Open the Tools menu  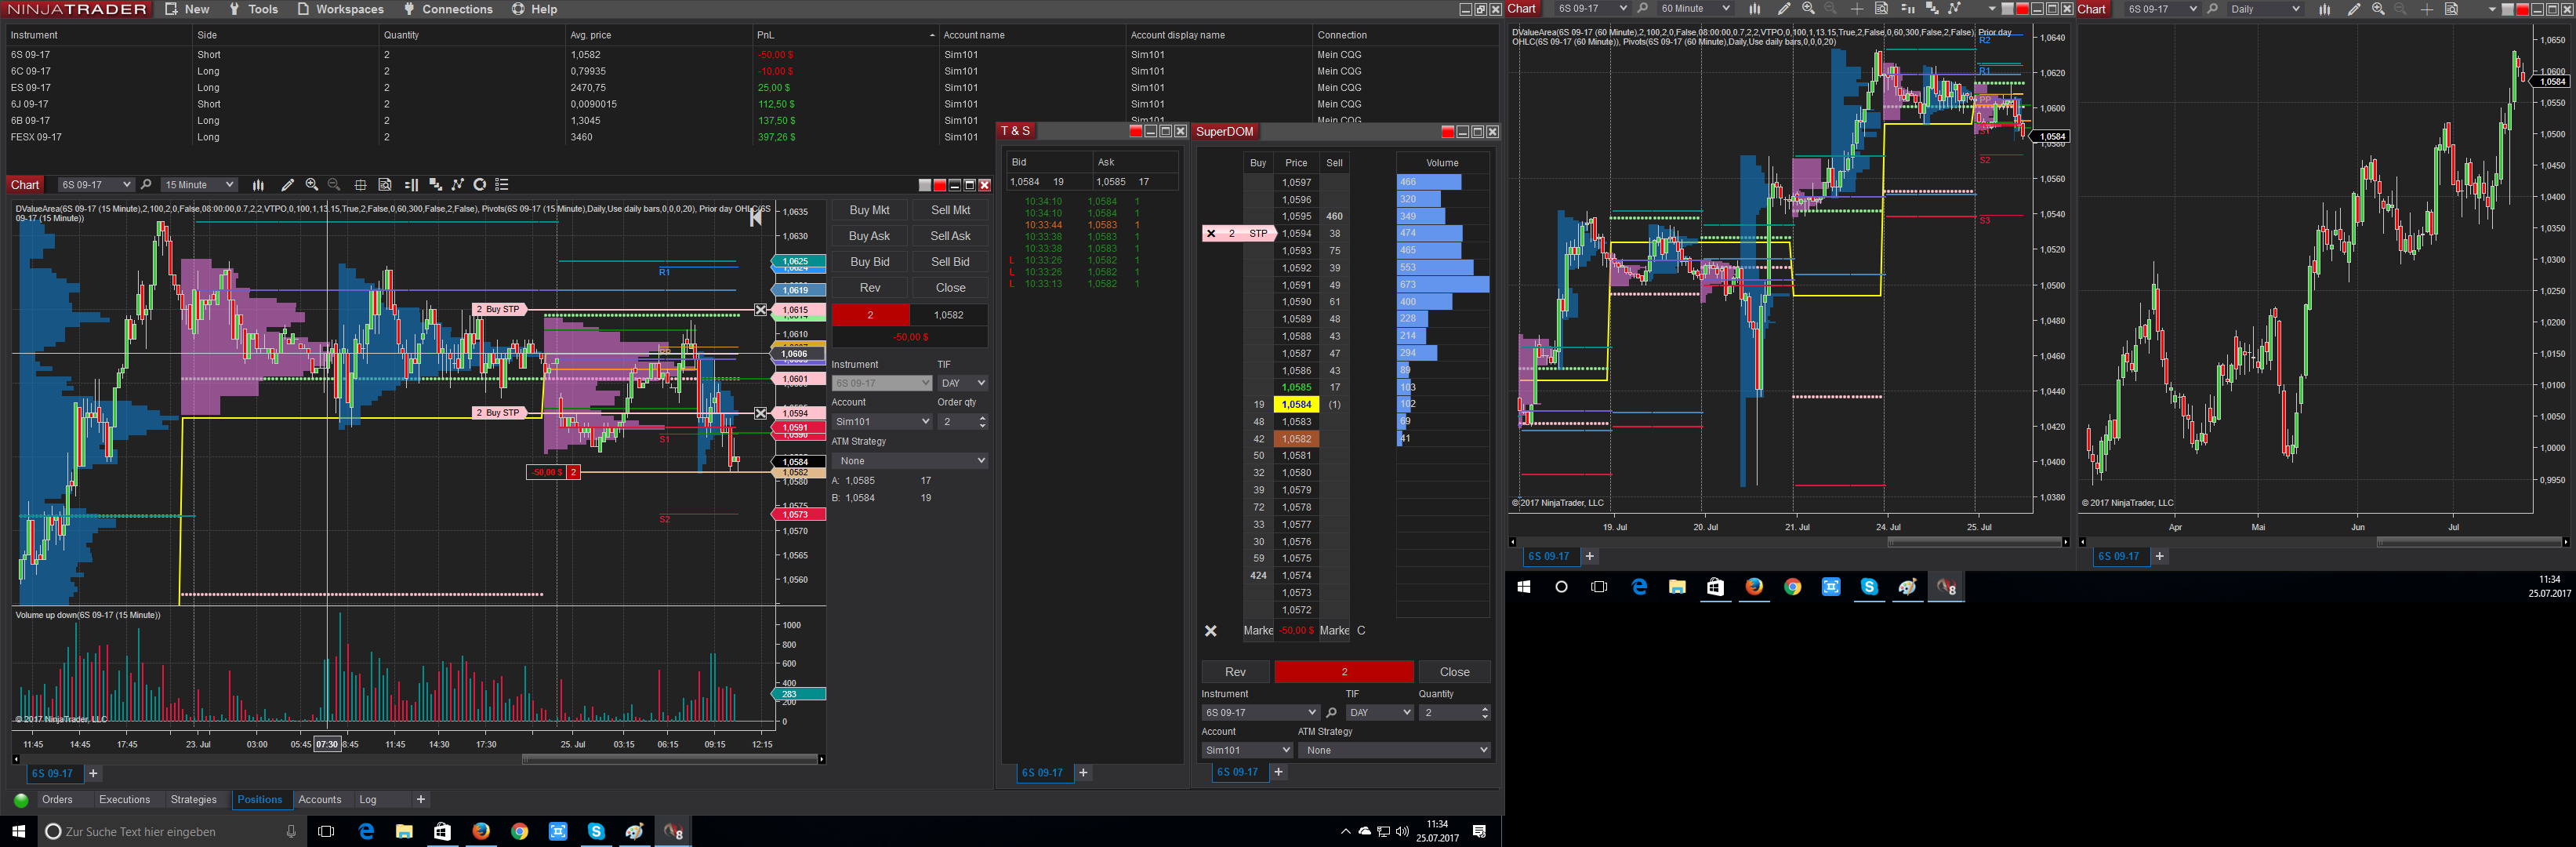pyautogui.click(x=253, y=9)
